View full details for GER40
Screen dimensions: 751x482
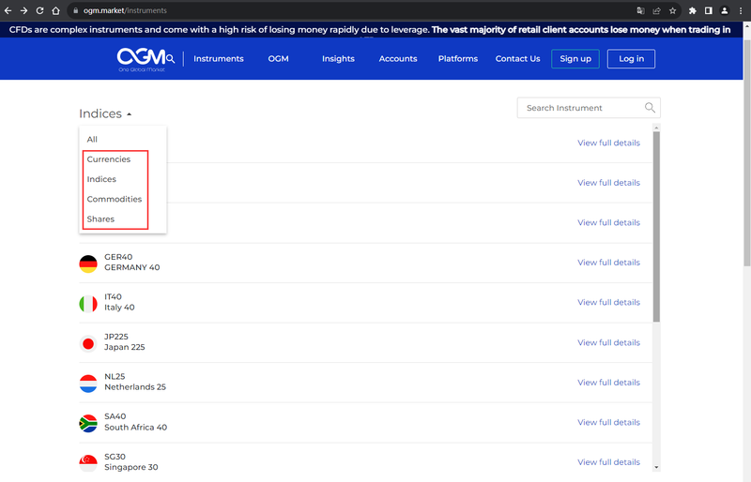pyautogui.click(x=608, y=263)
